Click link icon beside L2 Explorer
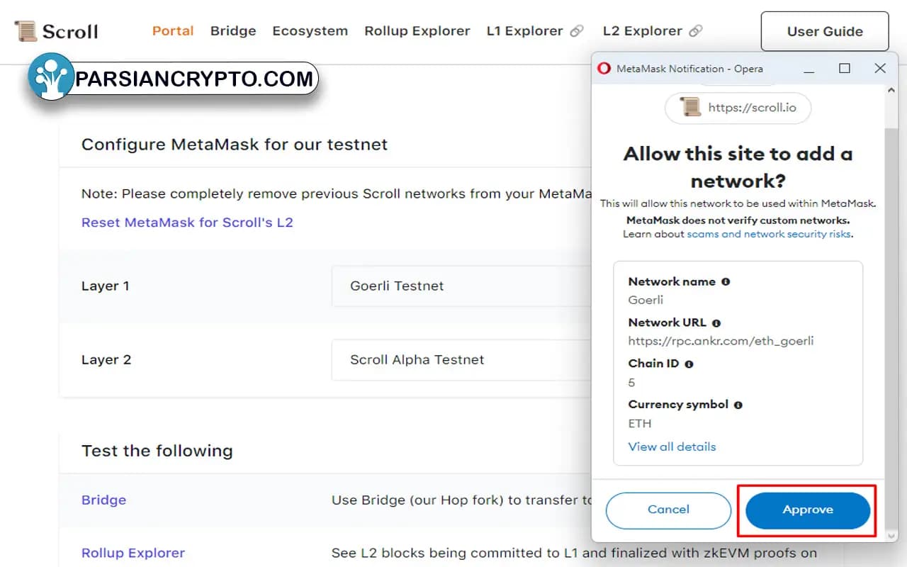 tap(696, 31)
